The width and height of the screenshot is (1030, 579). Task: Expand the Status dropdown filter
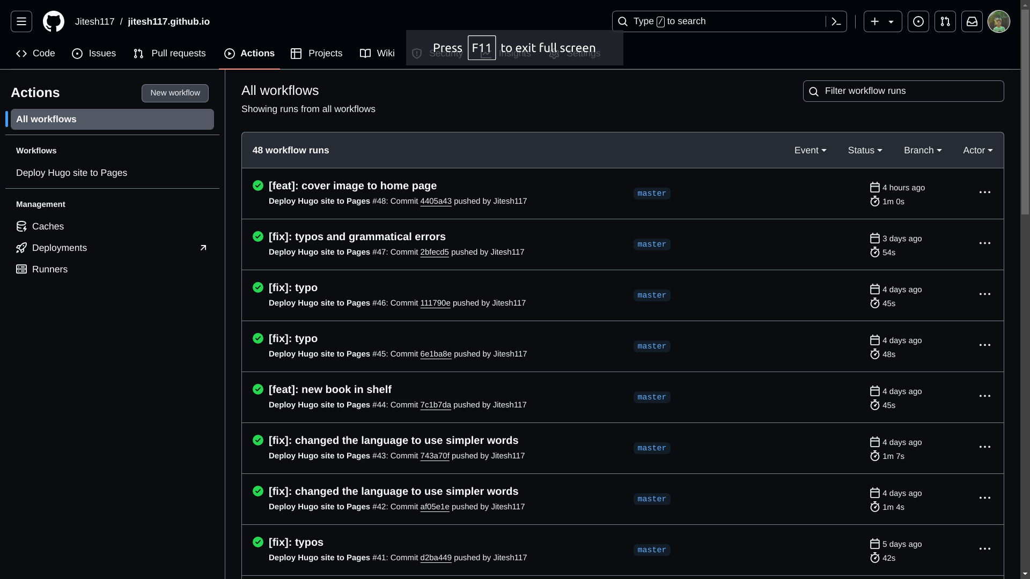tap(864, 150)
